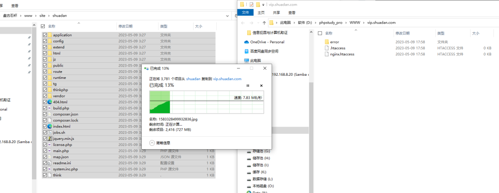Sort right window by 修改日期 column
Image resolution: width=499 pixels, height=193 pixels.
(402, 33)
